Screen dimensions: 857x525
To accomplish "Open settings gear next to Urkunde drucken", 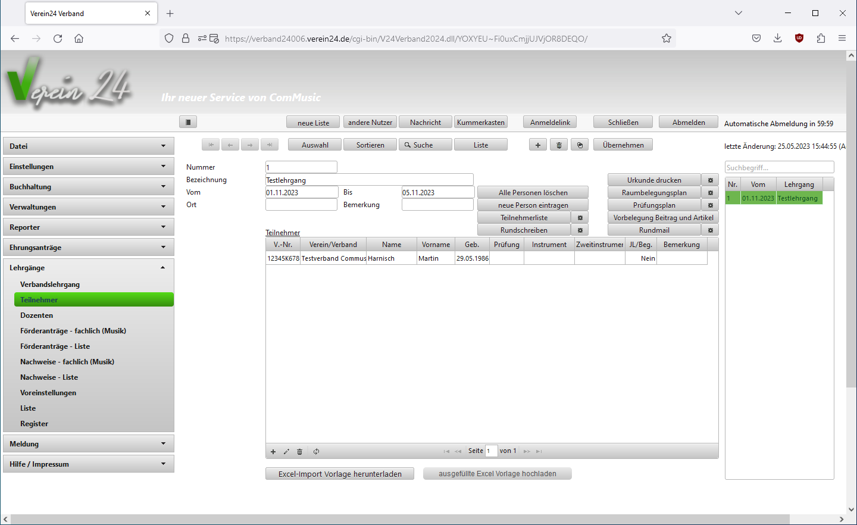I will pos(710,180).
